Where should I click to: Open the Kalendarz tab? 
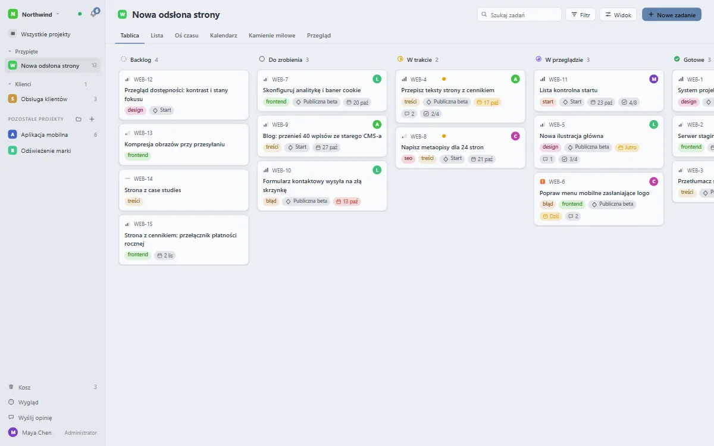224,36
